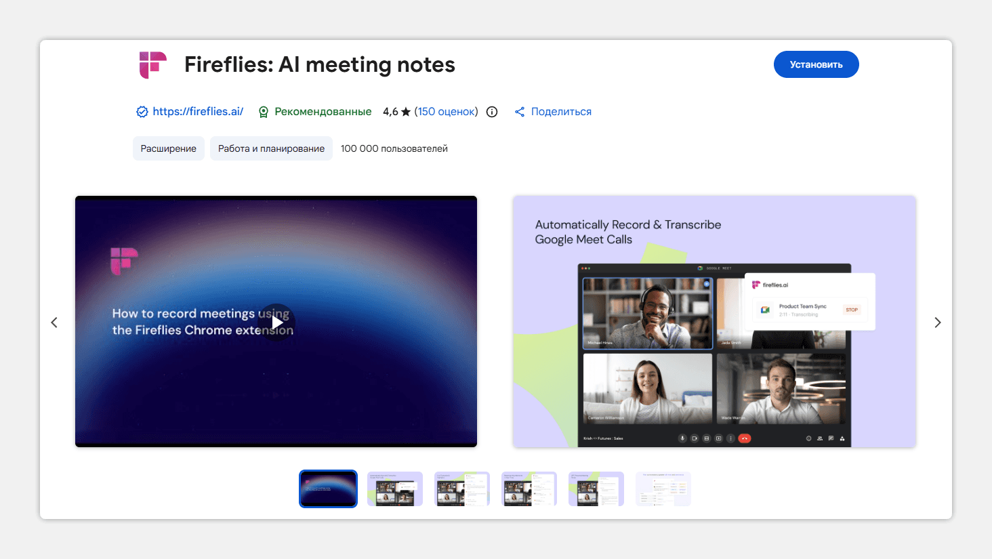The width and height of the screenshot is (992, 559).
Task: Click the red end call icon in the Meet screenshot
Action: click(744, 438)
